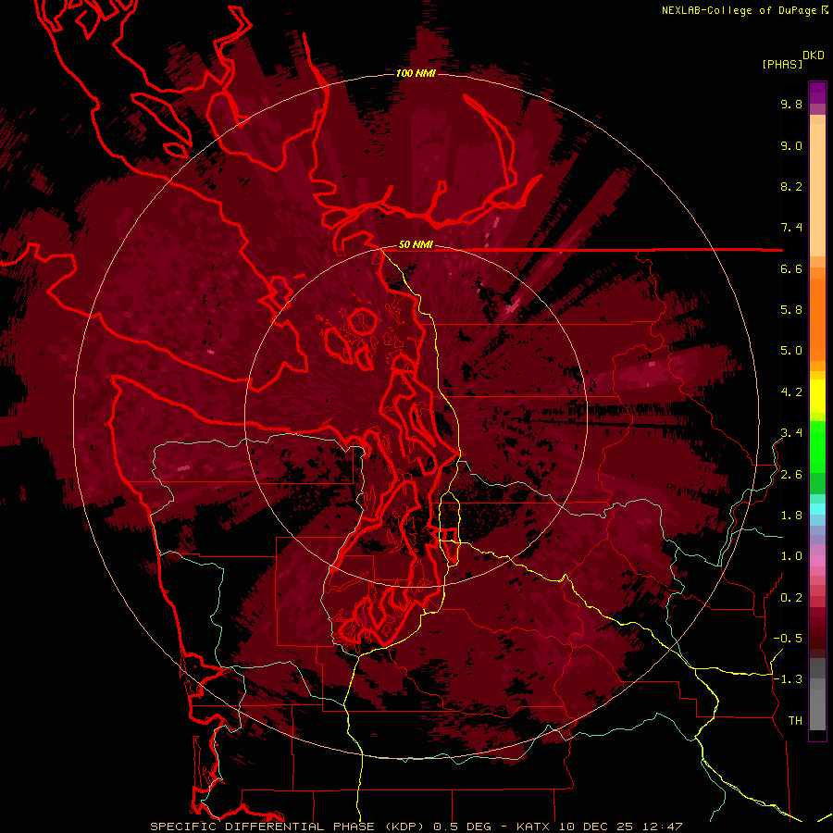
Task: Pick the yellow band near 4.2
Action: (817, 396)
